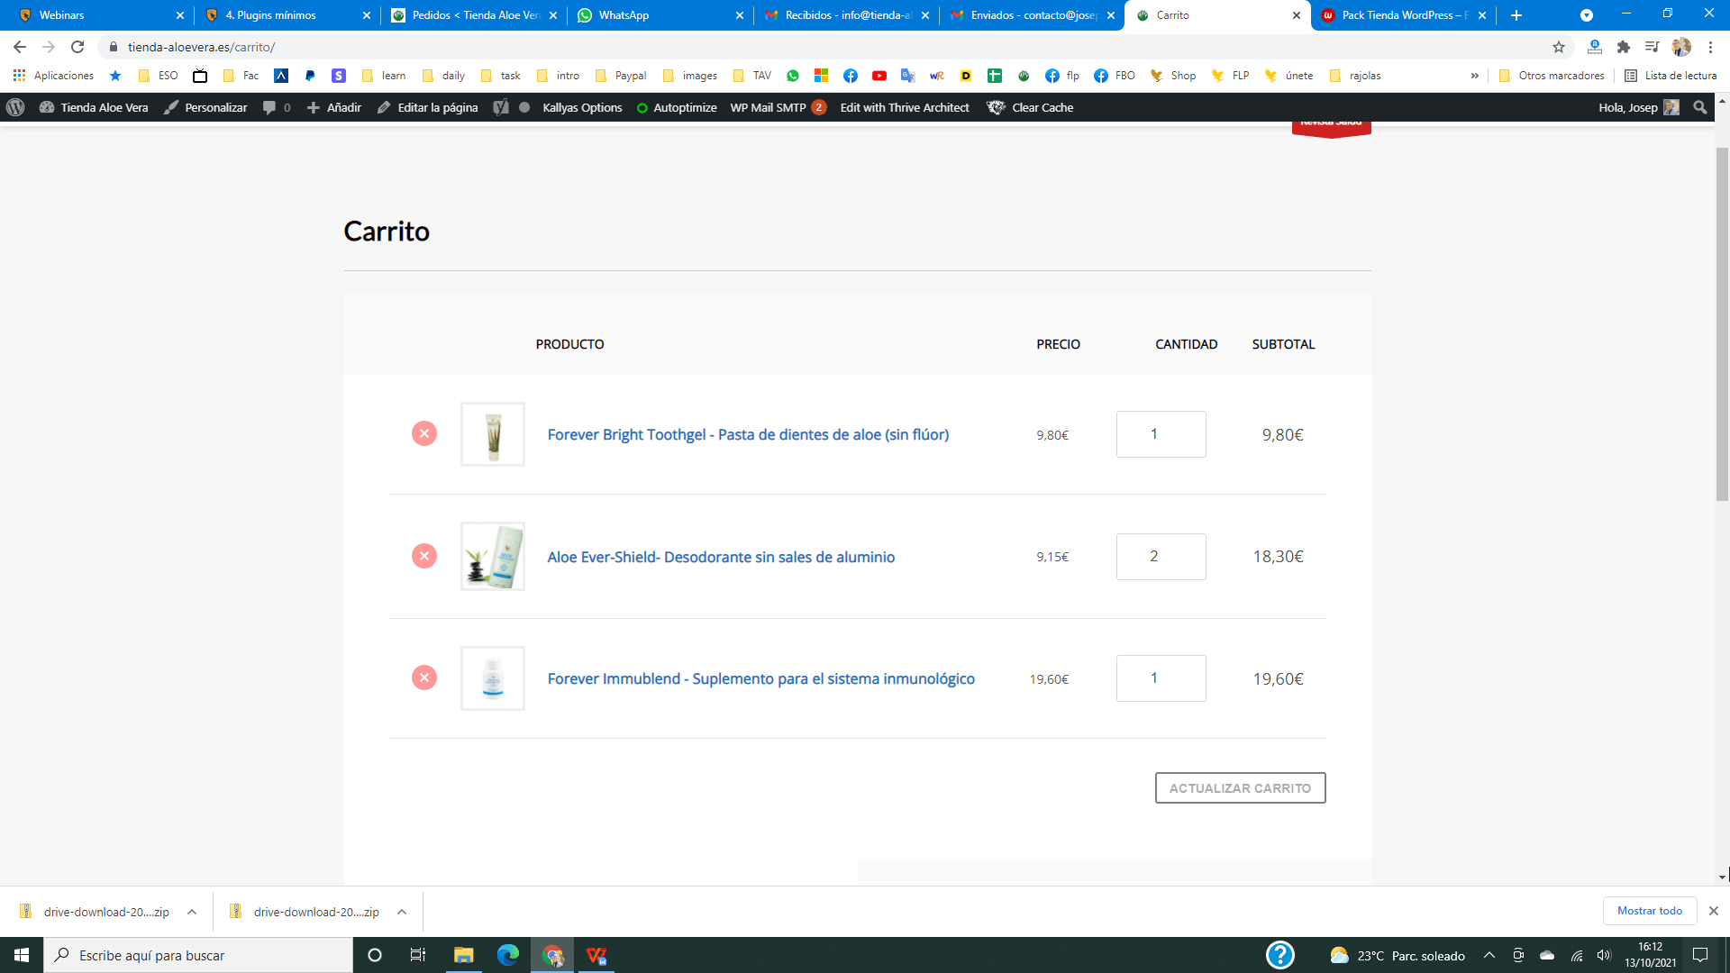Viewport: 1730px width, 973px height.
Task: Open Chrome three-dot menu
Action: point(1710,47)
